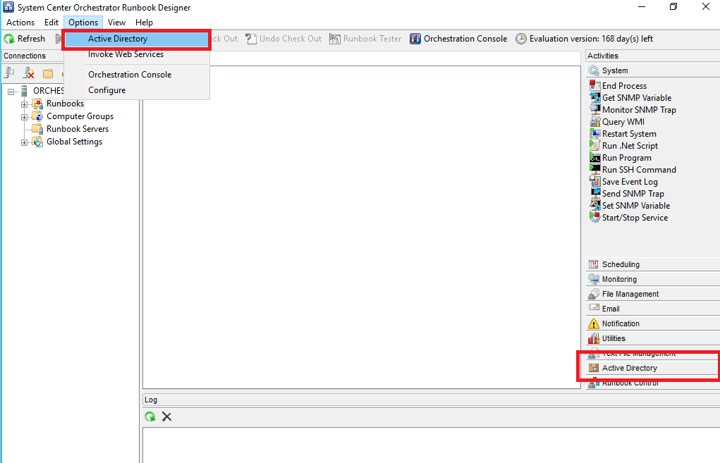Pick the Start/Stop Service activity
720x463 pixels.
(634, 218)
